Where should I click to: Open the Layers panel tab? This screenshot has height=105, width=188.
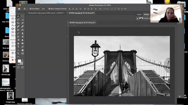139,14
